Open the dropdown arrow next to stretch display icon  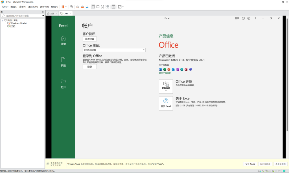point(123,7)
